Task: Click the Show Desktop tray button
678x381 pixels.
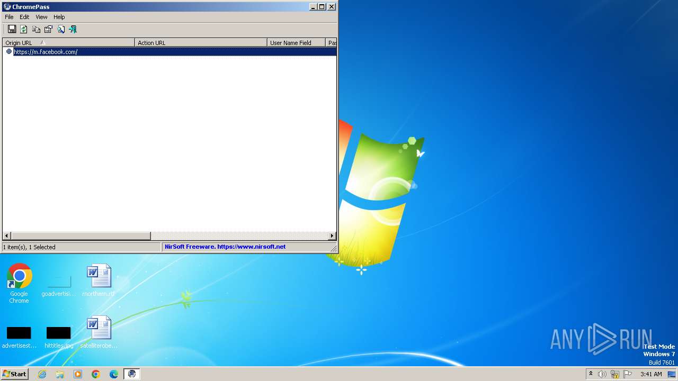Action: pos(672,374)
